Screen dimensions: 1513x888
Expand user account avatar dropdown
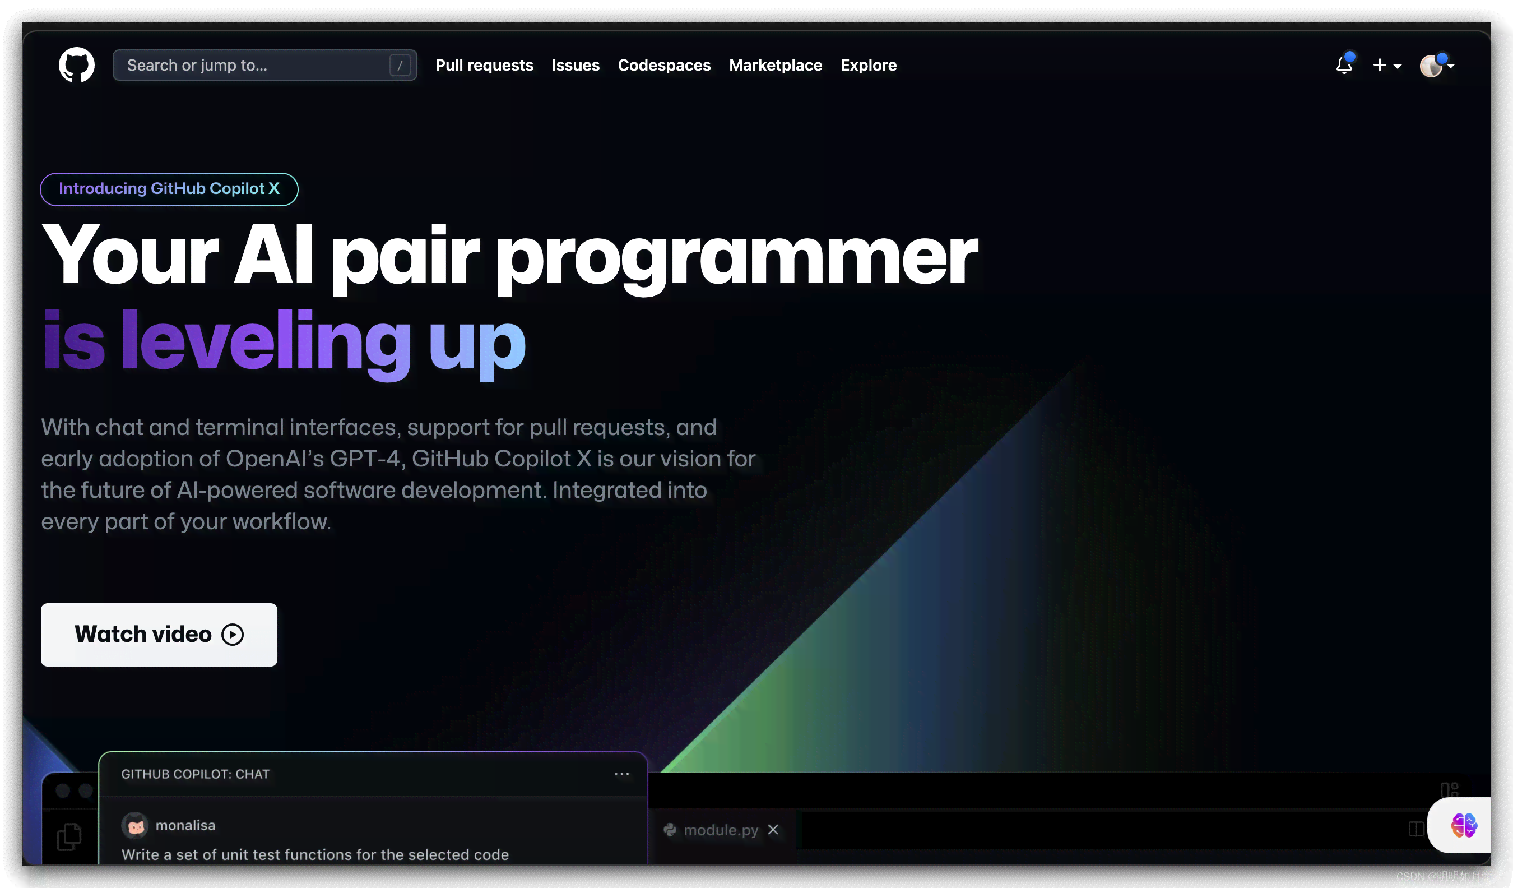point(1439,66)
